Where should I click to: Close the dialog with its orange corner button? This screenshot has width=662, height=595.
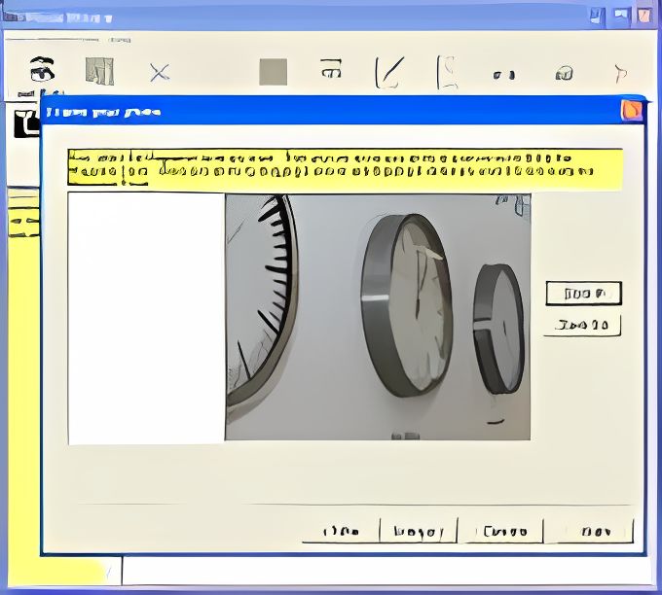pyautogui.click(x=632, y=110)
